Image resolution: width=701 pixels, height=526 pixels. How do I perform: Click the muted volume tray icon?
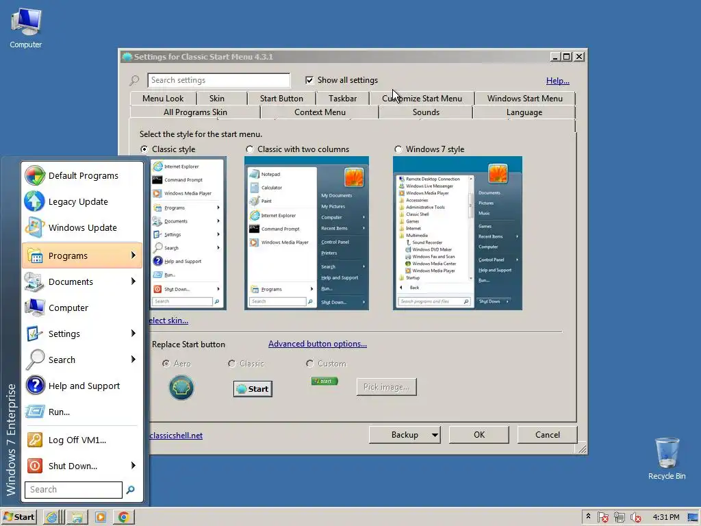click(x=635, y=518)
